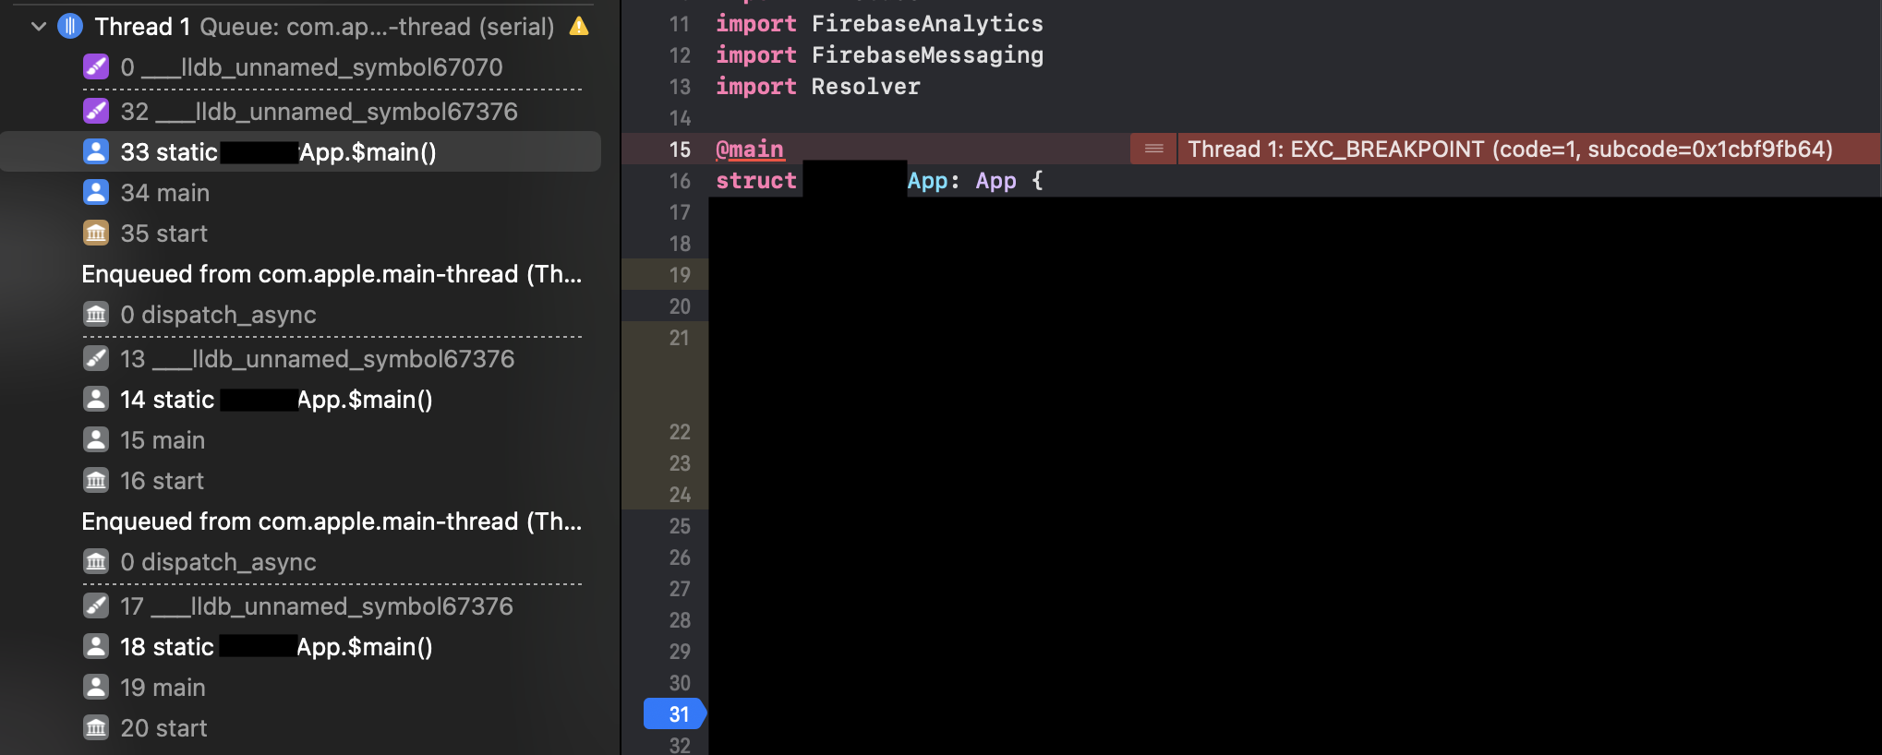Select stack frame 16 start
The image size is (1882, 755).
pos(162,481)
